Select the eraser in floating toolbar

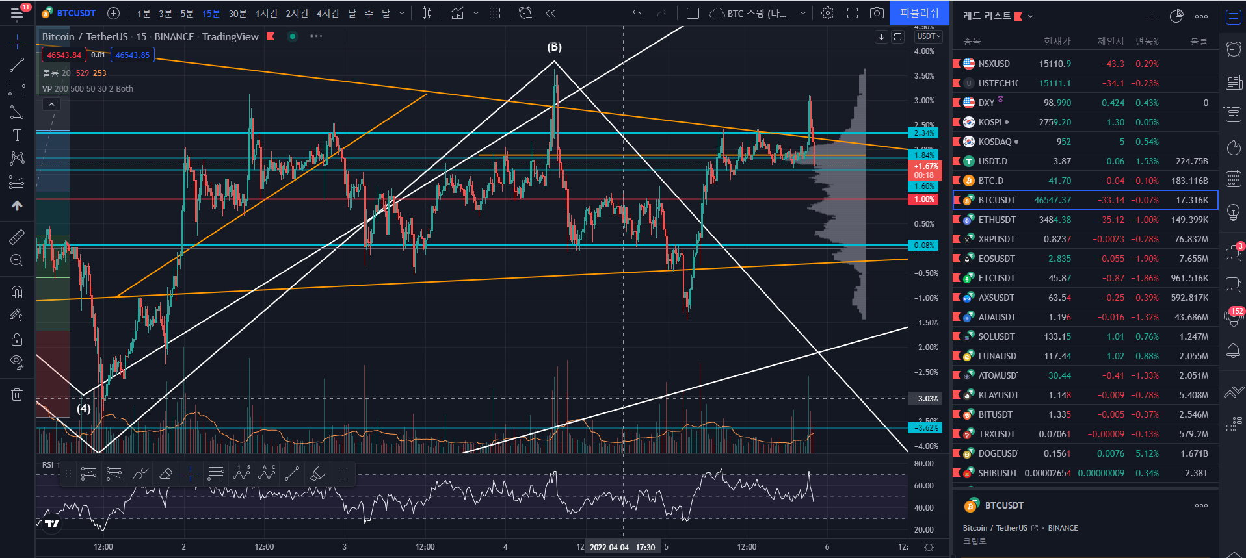(x=165, y=474)
